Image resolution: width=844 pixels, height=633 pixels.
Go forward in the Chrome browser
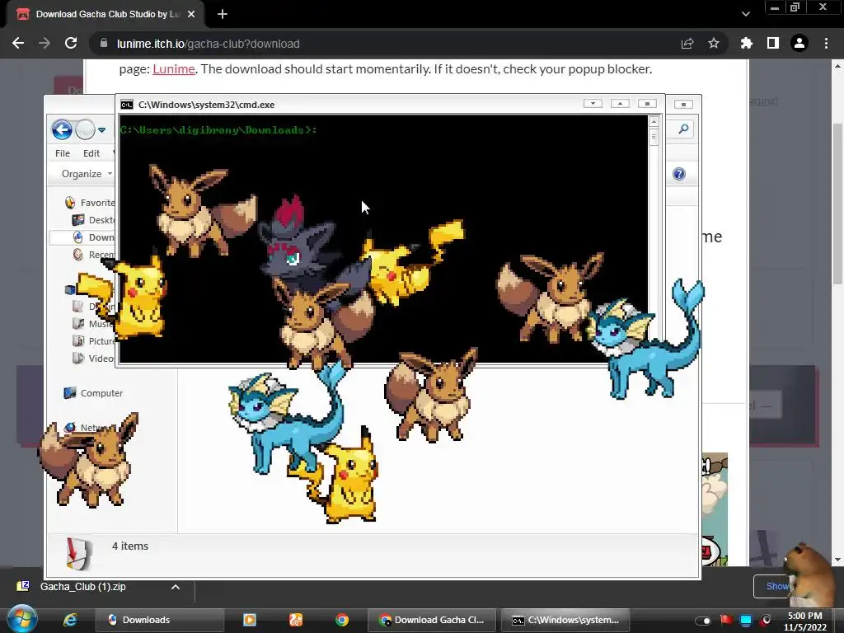pos(45,43)
